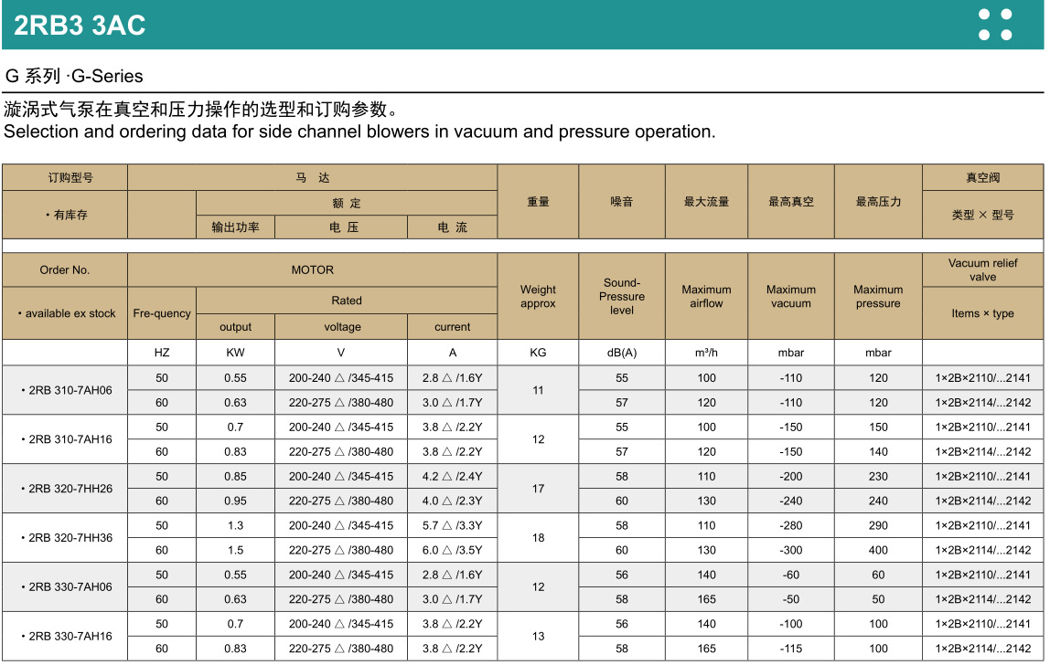Click the maximum vacuum value "-300"
The image size is (1050, 665).
click(791, 550)
